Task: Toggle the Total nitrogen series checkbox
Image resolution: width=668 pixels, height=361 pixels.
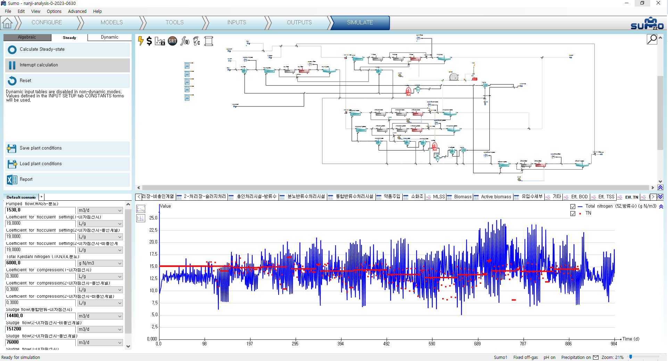Action: point(573,207)
